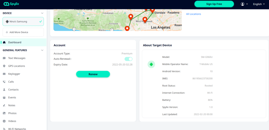Open the All Locations link
The image size is (269, 130).
pyautogui.click(x=194, y=14)
